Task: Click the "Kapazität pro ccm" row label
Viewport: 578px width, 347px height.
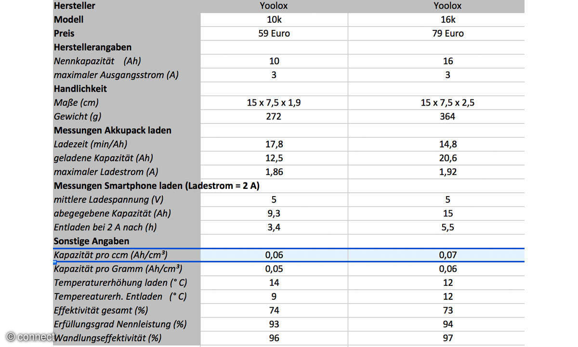Action: click(x=111, y=255)
